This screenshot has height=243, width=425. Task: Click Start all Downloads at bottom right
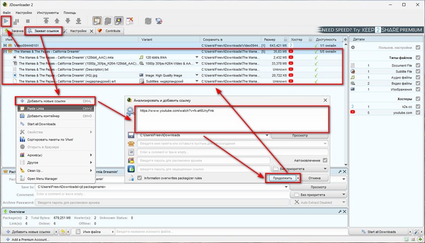click(x=379, y=232)
